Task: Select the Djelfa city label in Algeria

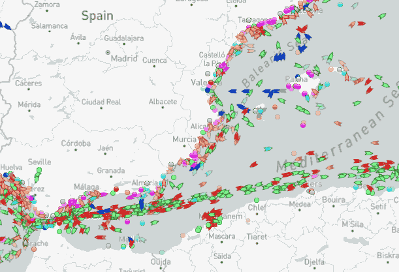Action: click(315, 262)
